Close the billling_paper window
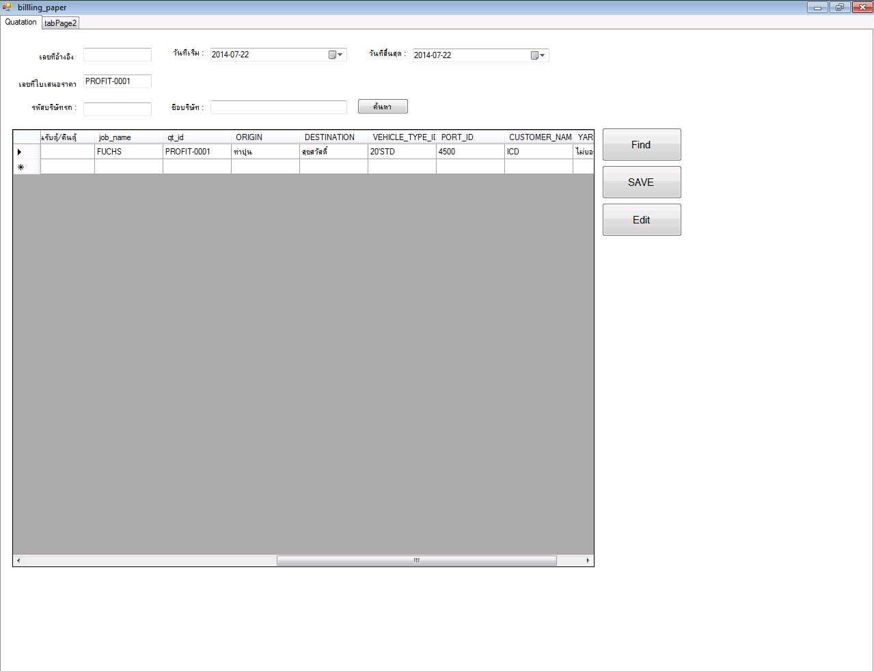 click(862, 8)
